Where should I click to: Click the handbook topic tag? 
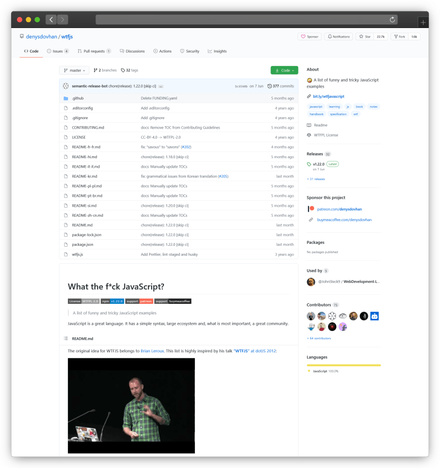pyautogui.click(x=316, y=114)
